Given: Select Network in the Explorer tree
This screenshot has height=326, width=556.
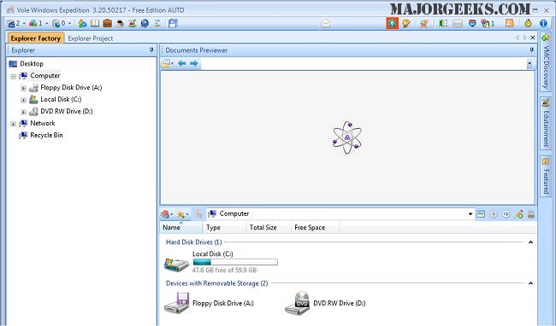Looking at the screenshot, I should coord(43,123).
